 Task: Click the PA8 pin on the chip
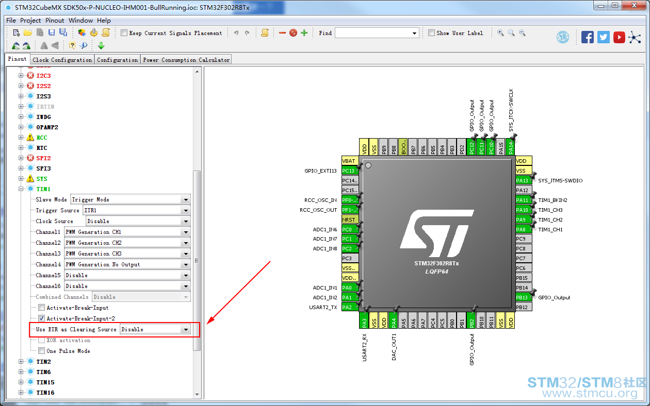tap(524, 229)
